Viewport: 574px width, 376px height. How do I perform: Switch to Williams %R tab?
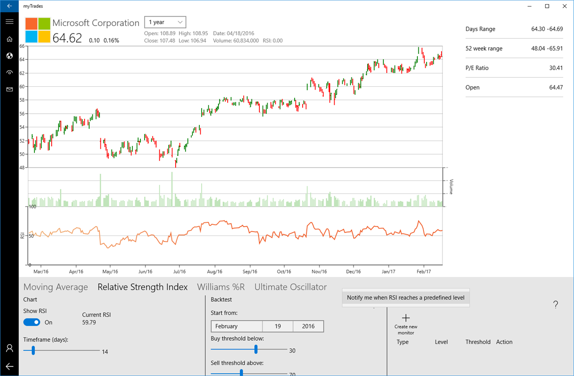(221, 287)
